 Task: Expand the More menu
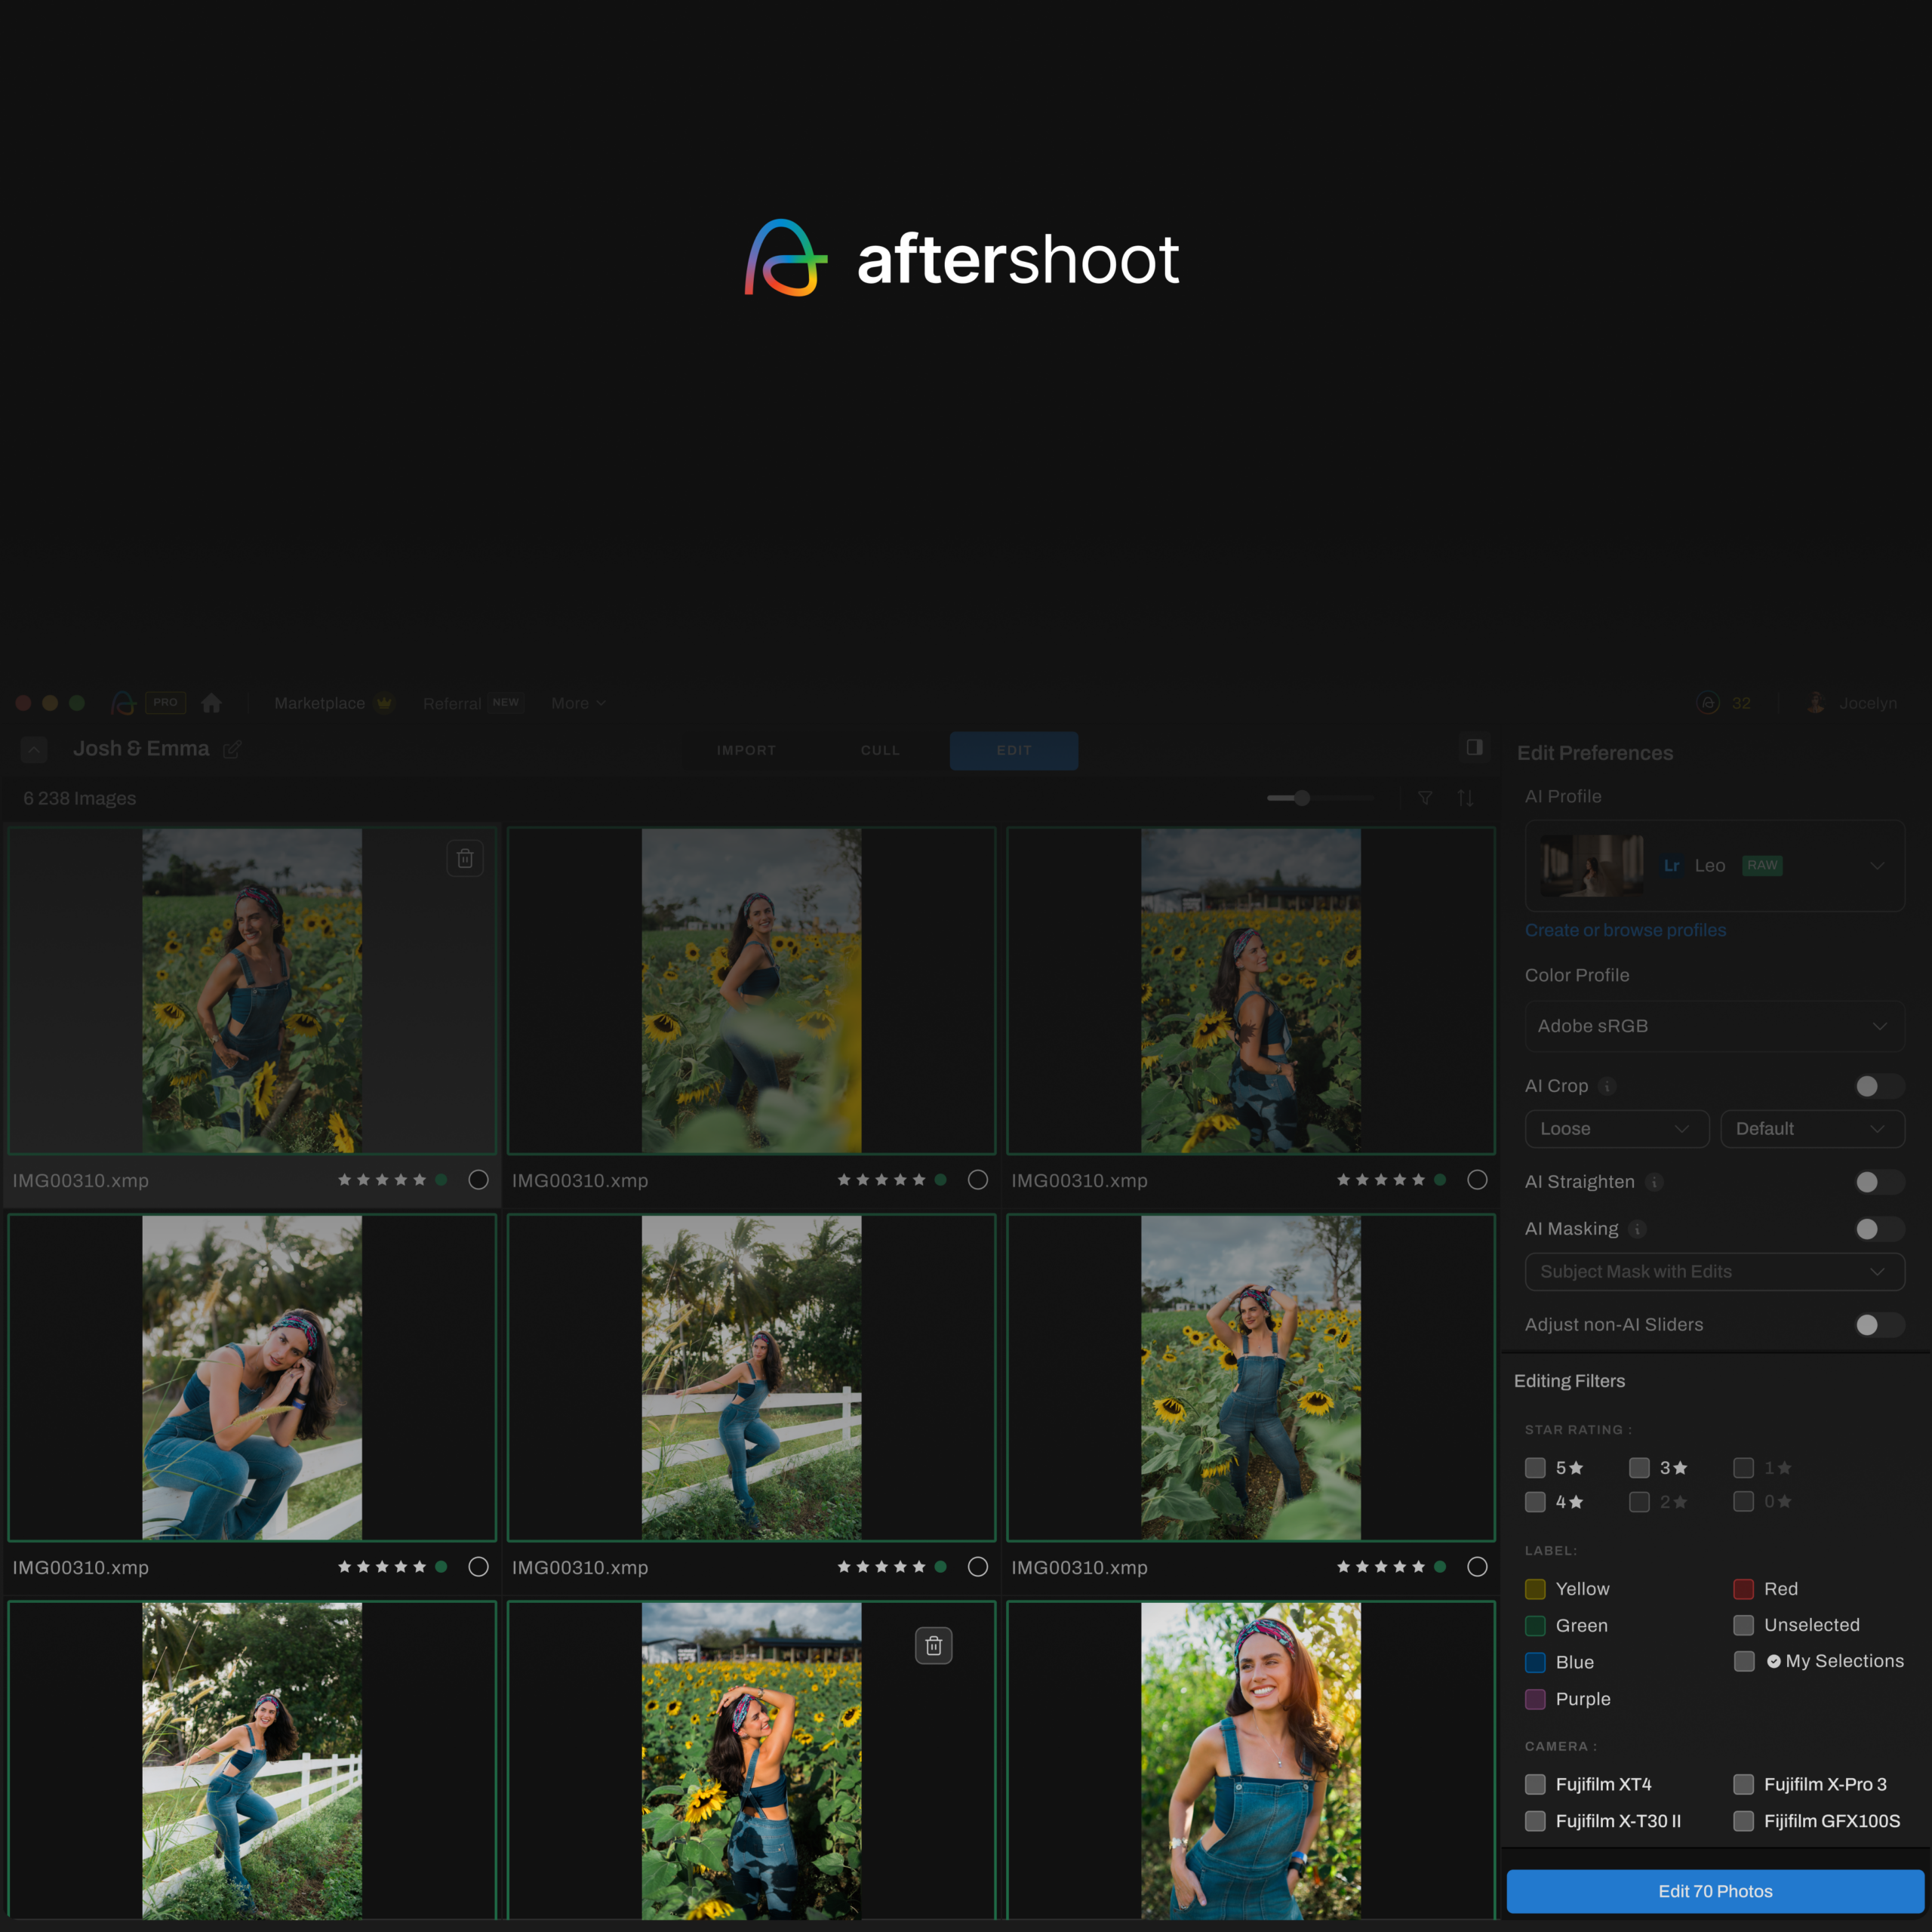click(578, 703)
